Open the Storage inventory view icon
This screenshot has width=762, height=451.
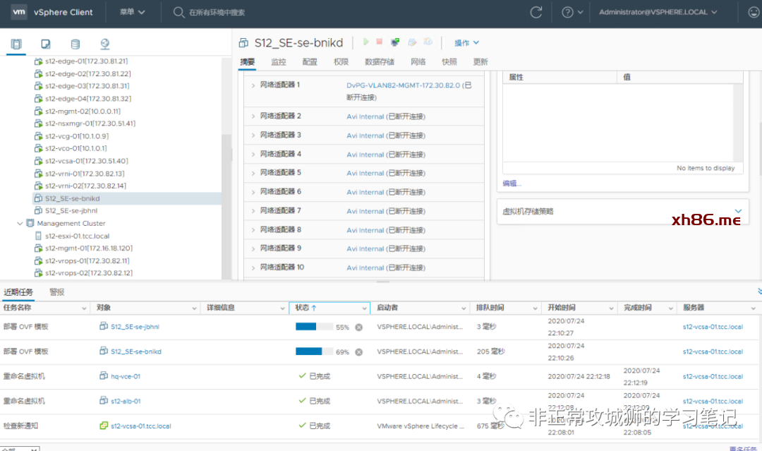[x=75, y=44]
